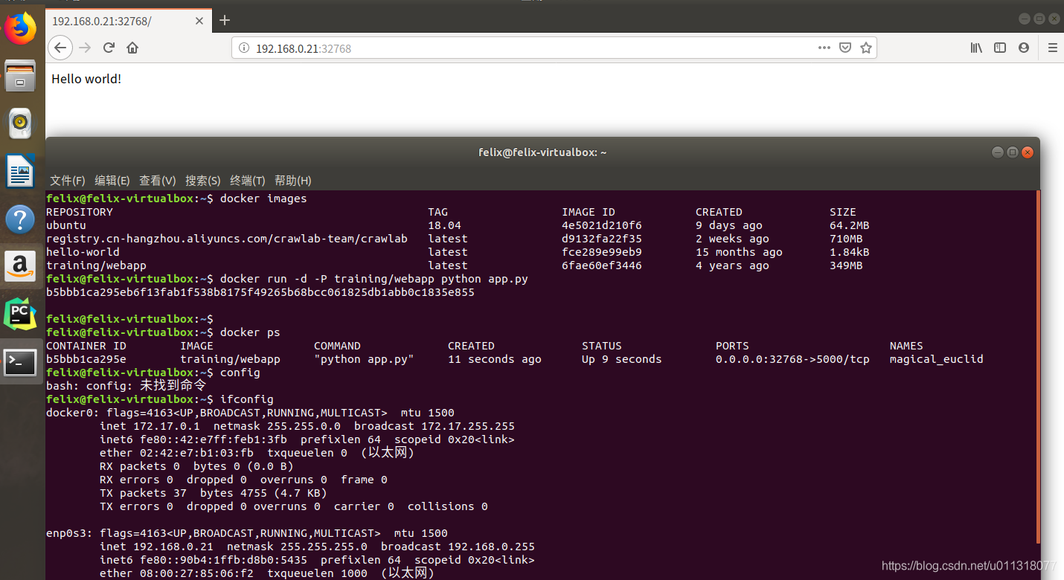
Task: Open LibreOffice Writer from the dock
Action: [x=21, y=172]
